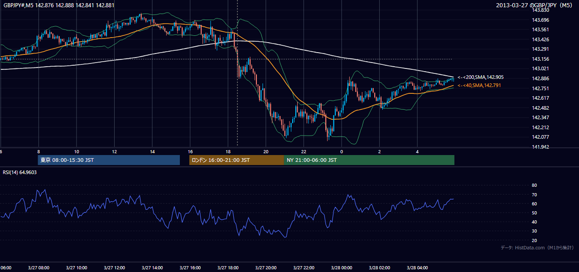The width and height of the screenshot is (579, 272).
Task: Click hour label 14 under the price chart
Action: pos(152,152)
